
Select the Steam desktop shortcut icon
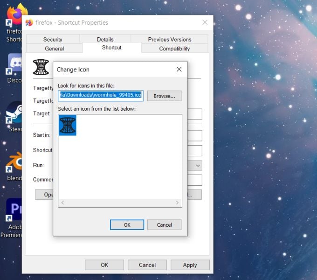coord(14,112)
